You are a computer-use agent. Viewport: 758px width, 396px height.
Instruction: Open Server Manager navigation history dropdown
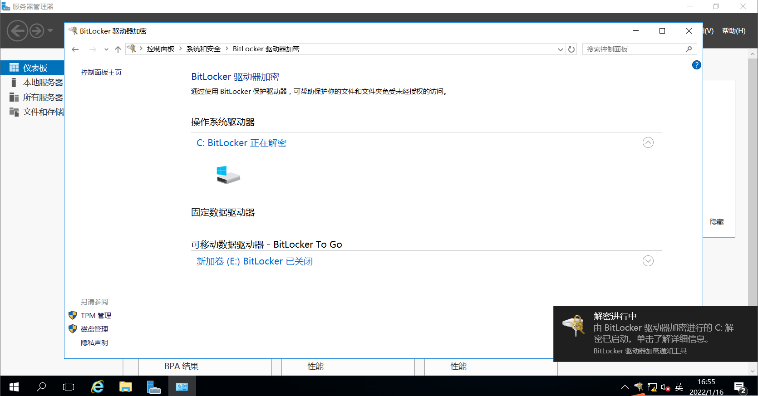(50, 31)
